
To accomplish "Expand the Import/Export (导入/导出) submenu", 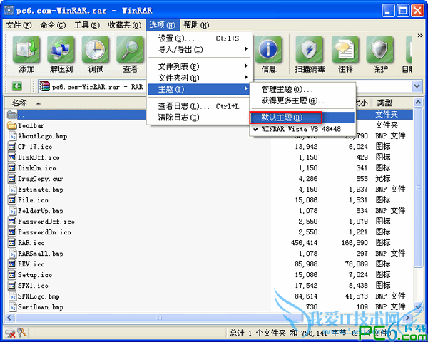I will pos(199,50).
